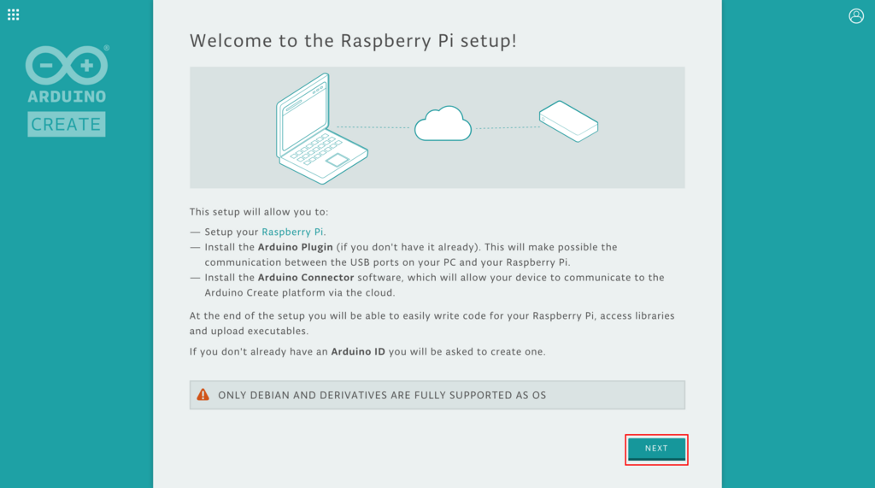Click the cloud illustration in the banner
Screen dimensions: 875x488
(x=443, y=124)
